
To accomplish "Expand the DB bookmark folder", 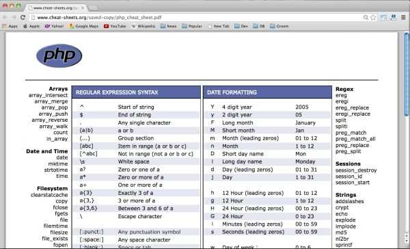I will (259, 26).
